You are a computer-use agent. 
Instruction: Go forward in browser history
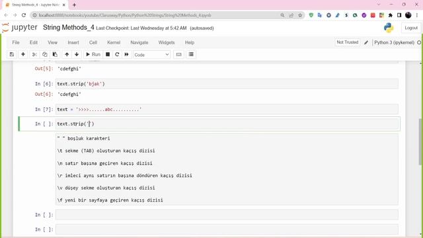pyautogui.click(x=15, y=15)
